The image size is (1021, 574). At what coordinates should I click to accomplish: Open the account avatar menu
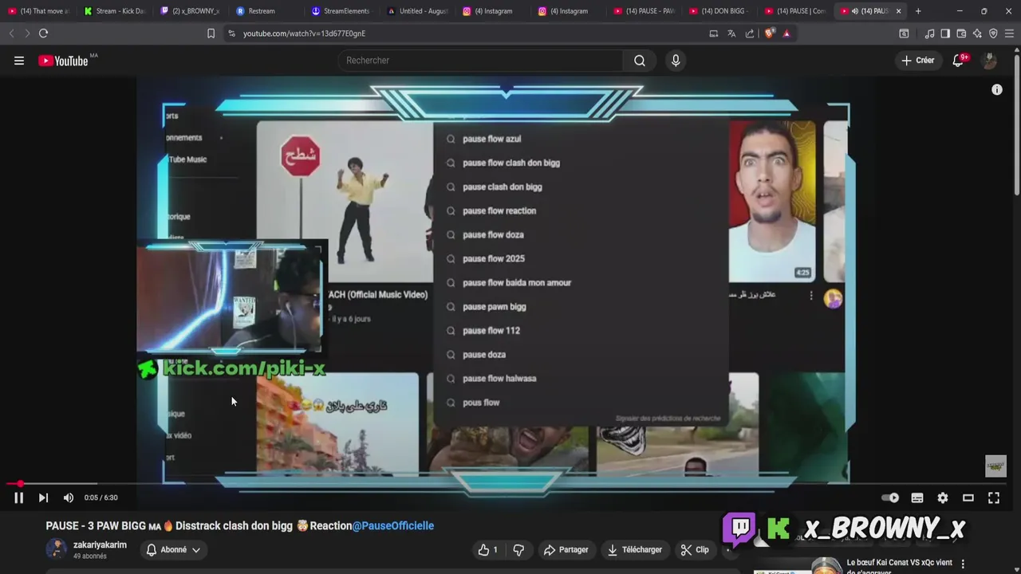click(990, 61)
